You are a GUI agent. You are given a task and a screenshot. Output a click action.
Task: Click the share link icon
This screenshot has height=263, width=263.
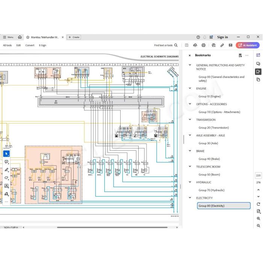(222, 45)
